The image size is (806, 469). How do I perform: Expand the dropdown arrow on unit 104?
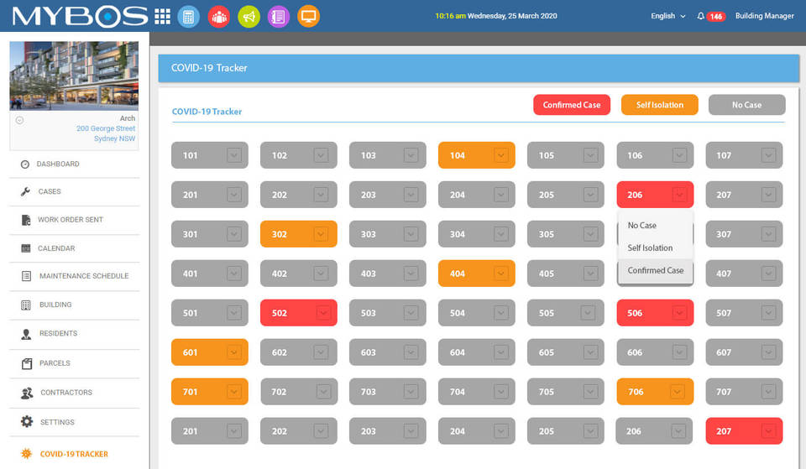pos(500,155)
